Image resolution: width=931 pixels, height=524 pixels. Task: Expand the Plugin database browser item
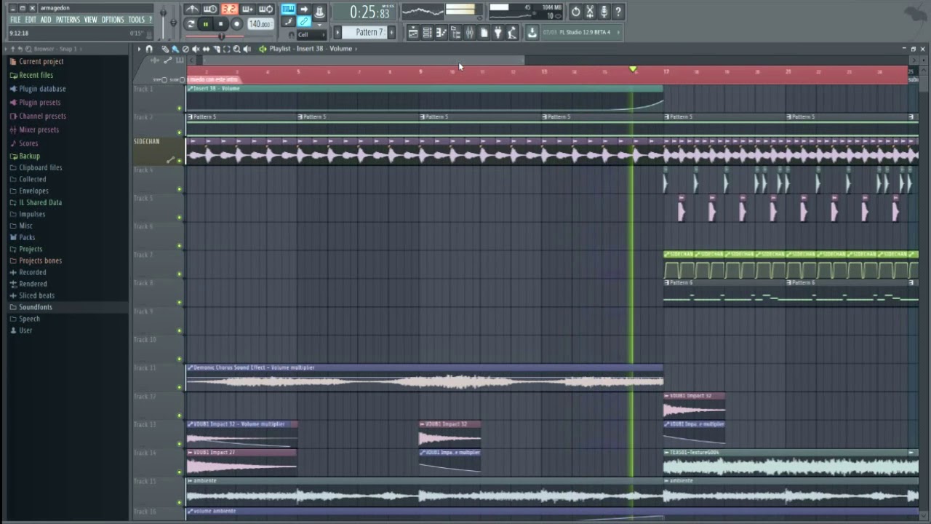42,89
